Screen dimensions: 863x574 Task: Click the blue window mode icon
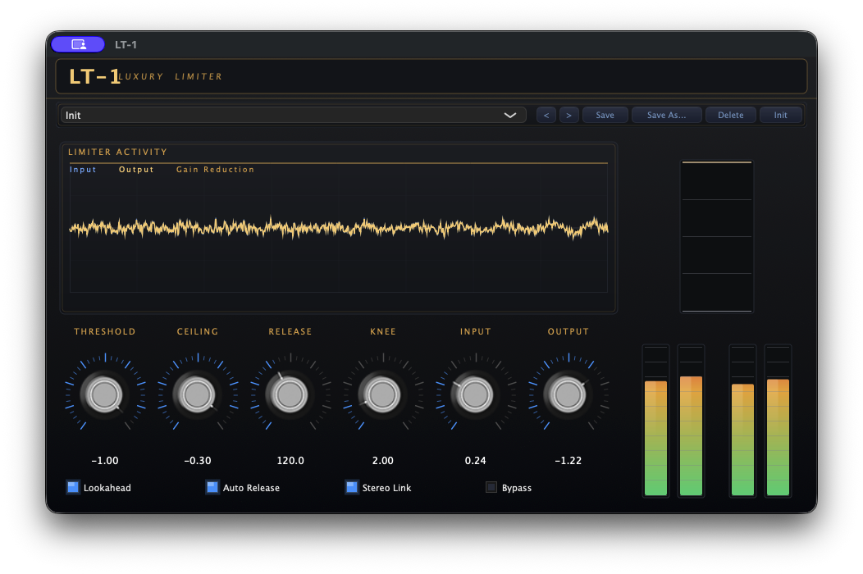pyautogui.click(x=77, y=43)
